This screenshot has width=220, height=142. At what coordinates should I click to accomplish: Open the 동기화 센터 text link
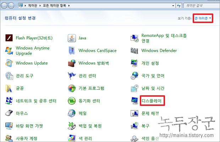[x=89, y=101]
